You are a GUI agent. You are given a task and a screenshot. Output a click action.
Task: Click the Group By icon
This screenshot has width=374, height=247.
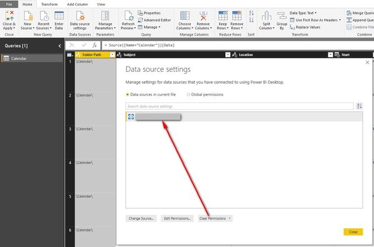tap(282, 16)
